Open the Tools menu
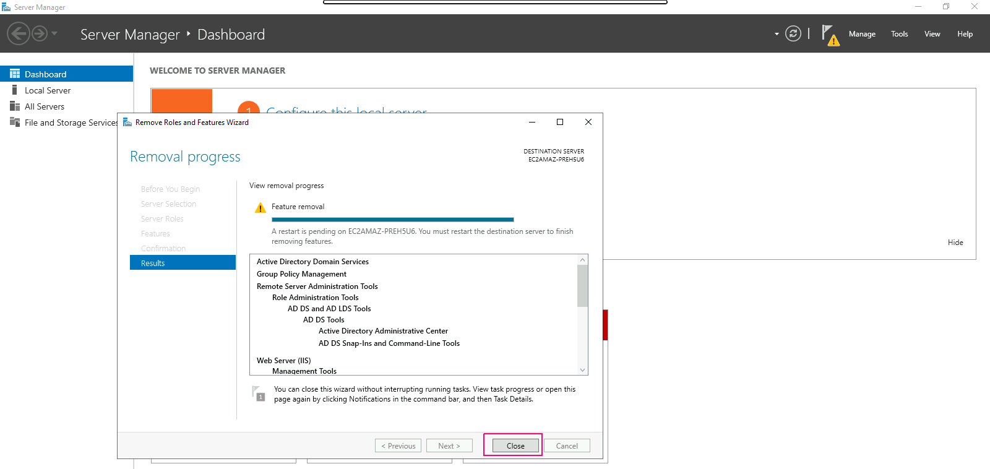Viewport: 990px width, 469px height. point(900,34)
